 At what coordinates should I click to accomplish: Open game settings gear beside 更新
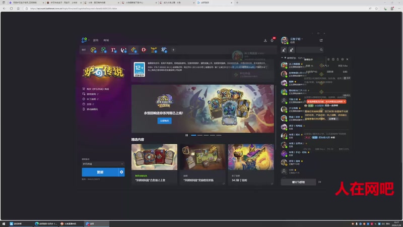tap(121, 172)
